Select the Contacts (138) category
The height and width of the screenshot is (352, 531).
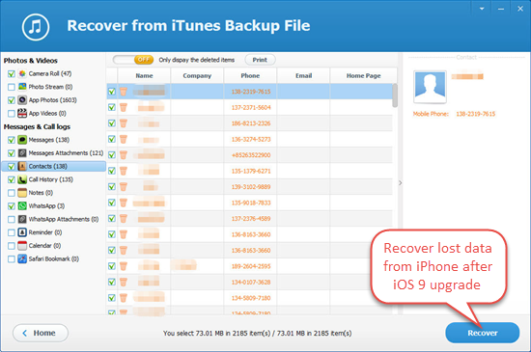[x=54, y=166]
